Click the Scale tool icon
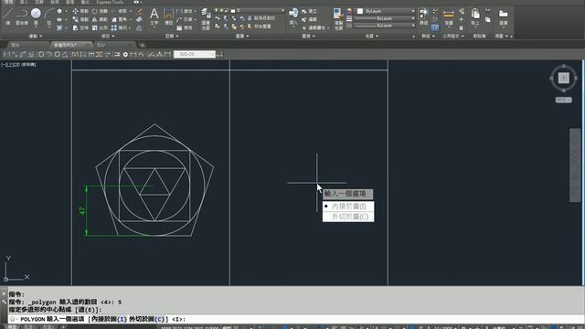Screen dimensions: 585x329 (x=94, y=27)
